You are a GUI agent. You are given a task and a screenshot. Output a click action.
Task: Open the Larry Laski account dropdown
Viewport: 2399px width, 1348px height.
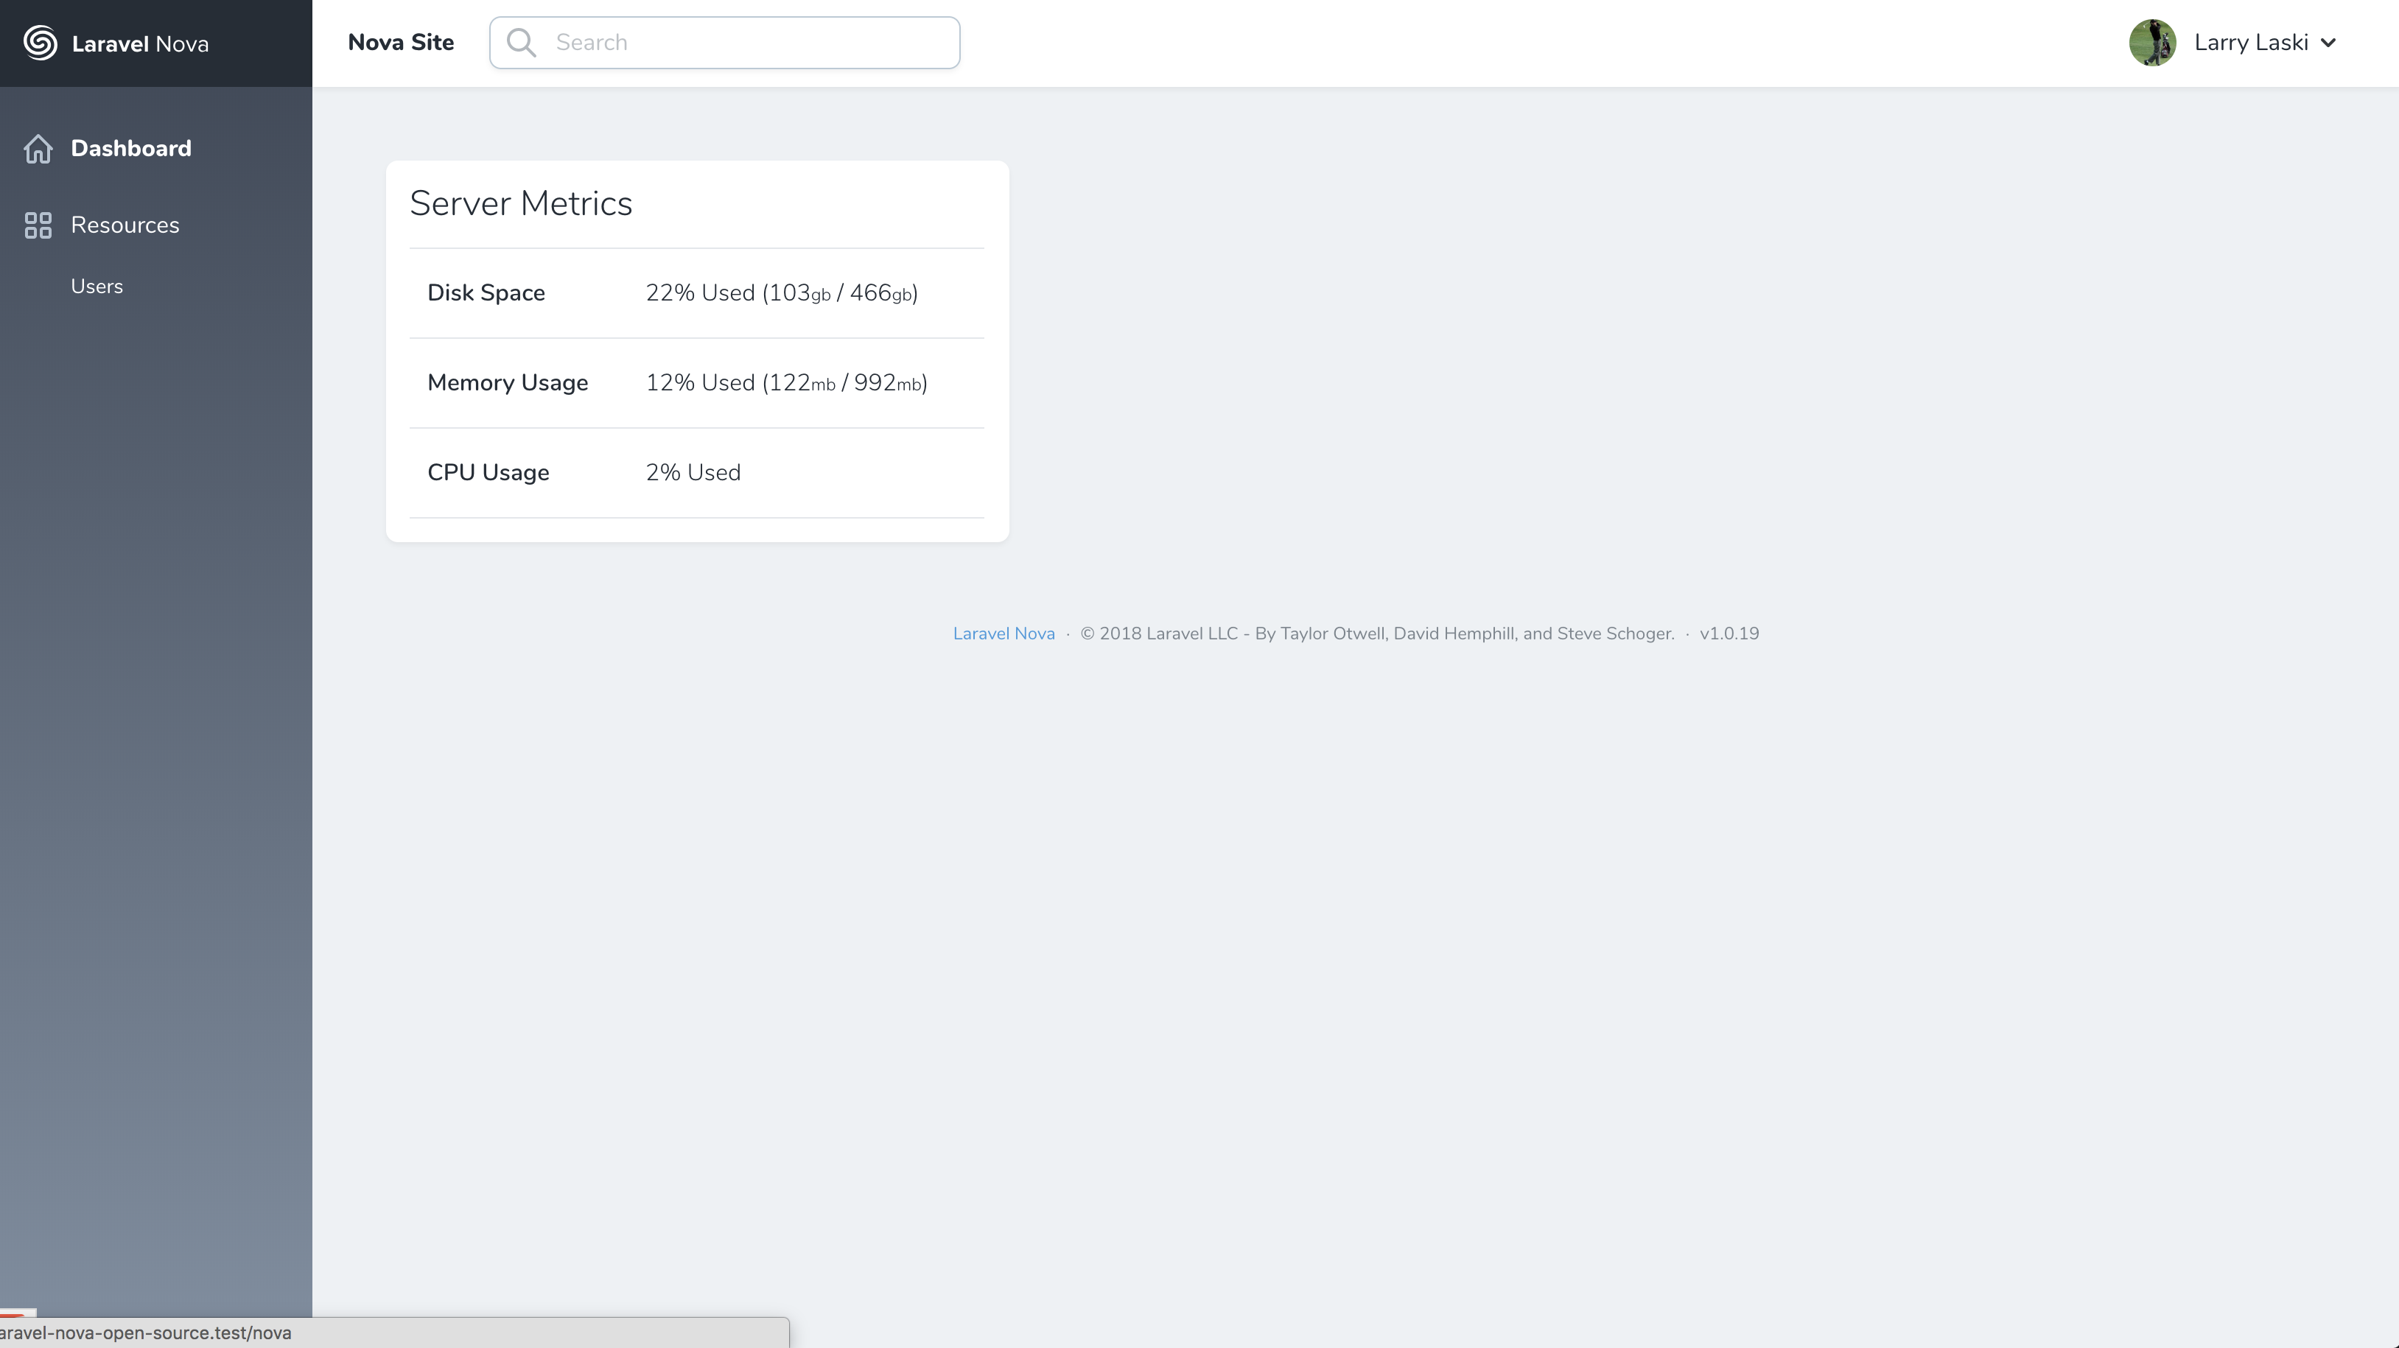click(x=2250, y=43)
